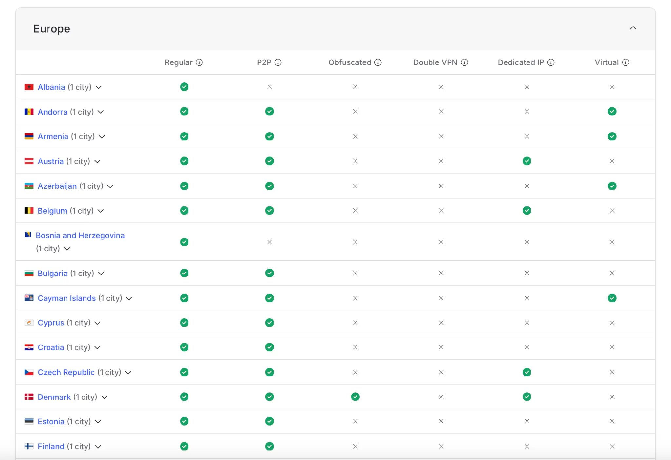This screenshot has height=460, width=671.
Task: Open info icon next to Virtual
Action: click(x=625, y=62)
